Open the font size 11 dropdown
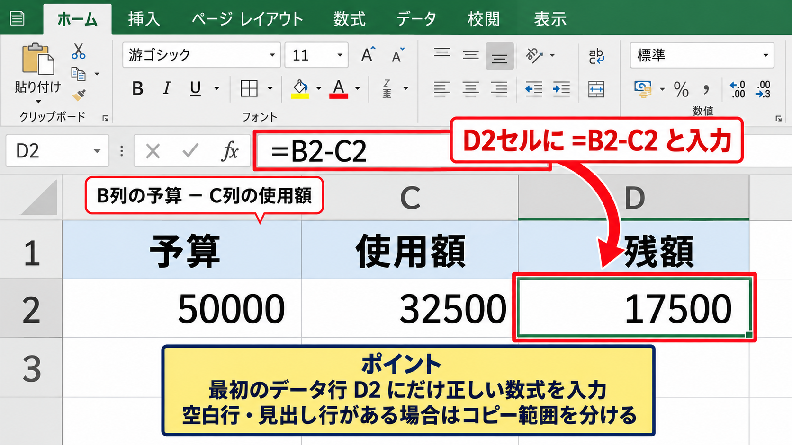This screenshot has width=792, height=445. click(x=340, y=55)
